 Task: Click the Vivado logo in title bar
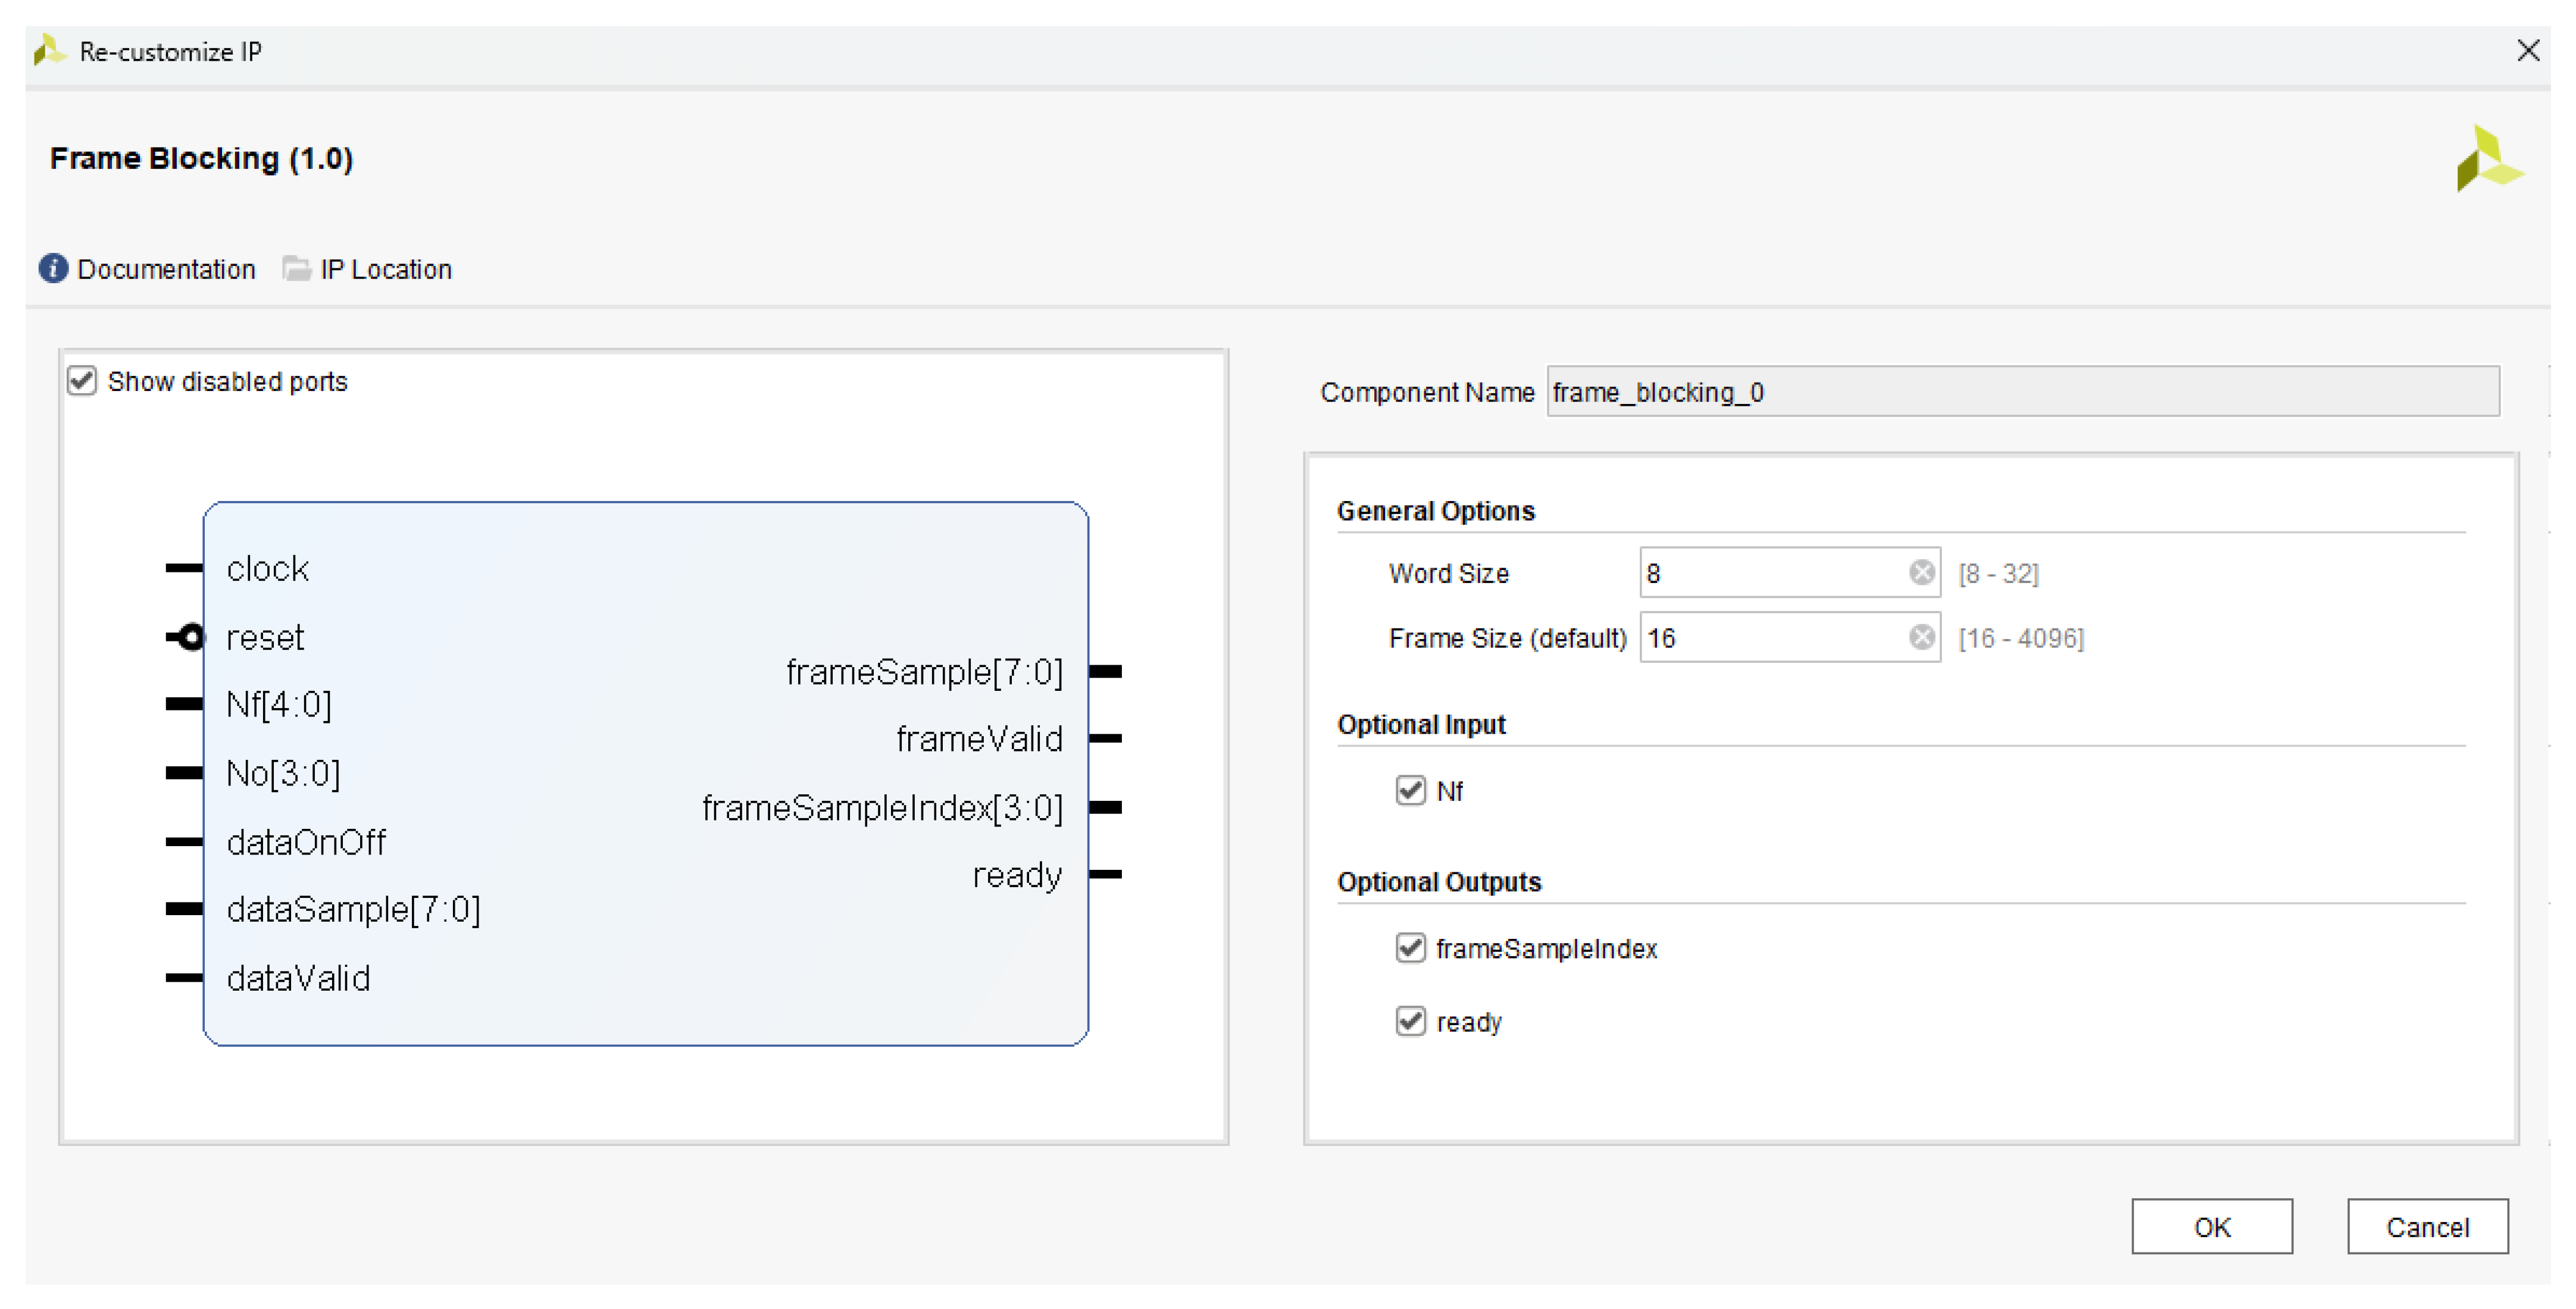[48, 51]
